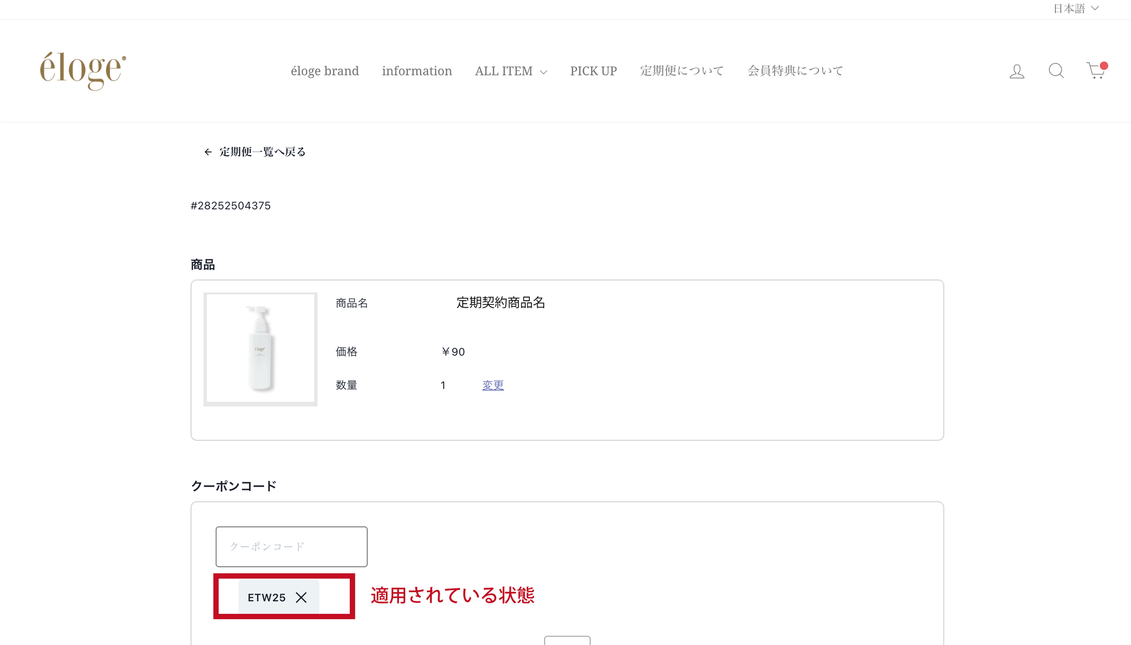Open the information menu item
The width and height of the screenshot is (1131, 645).
pos(417,71)
